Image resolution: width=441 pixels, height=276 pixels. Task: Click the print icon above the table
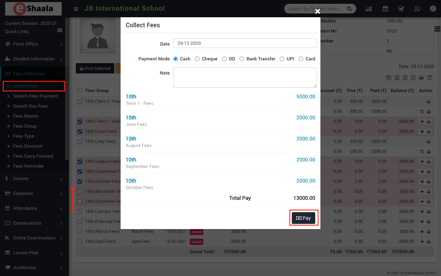tap(421, 78)
